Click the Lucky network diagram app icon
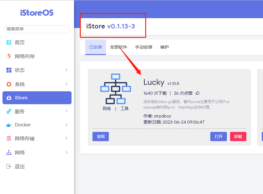 (116, 89)
